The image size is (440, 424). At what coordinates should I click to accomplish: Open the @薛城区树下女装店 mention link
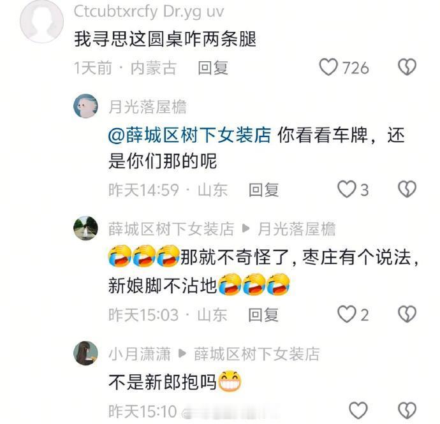[x=189, y=135]
